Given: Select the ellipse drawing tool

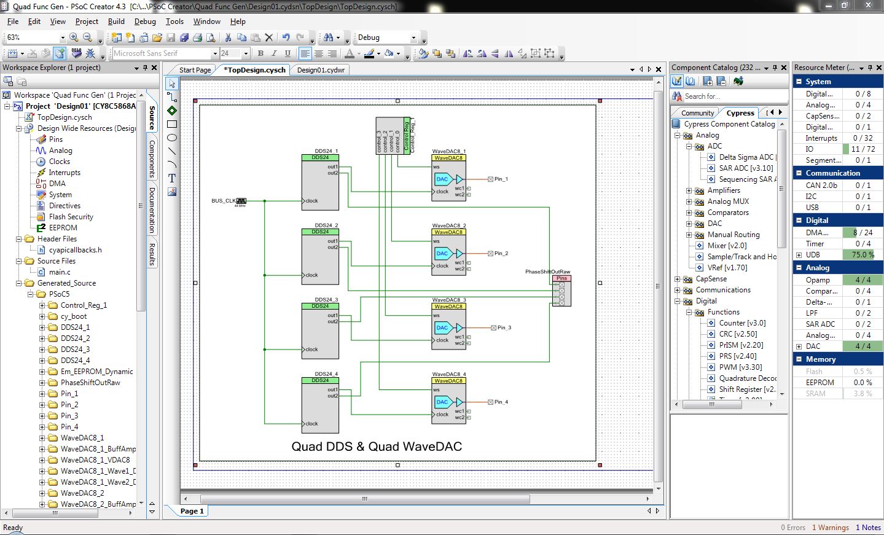Looking at the screenshot, I should (172, 138).
